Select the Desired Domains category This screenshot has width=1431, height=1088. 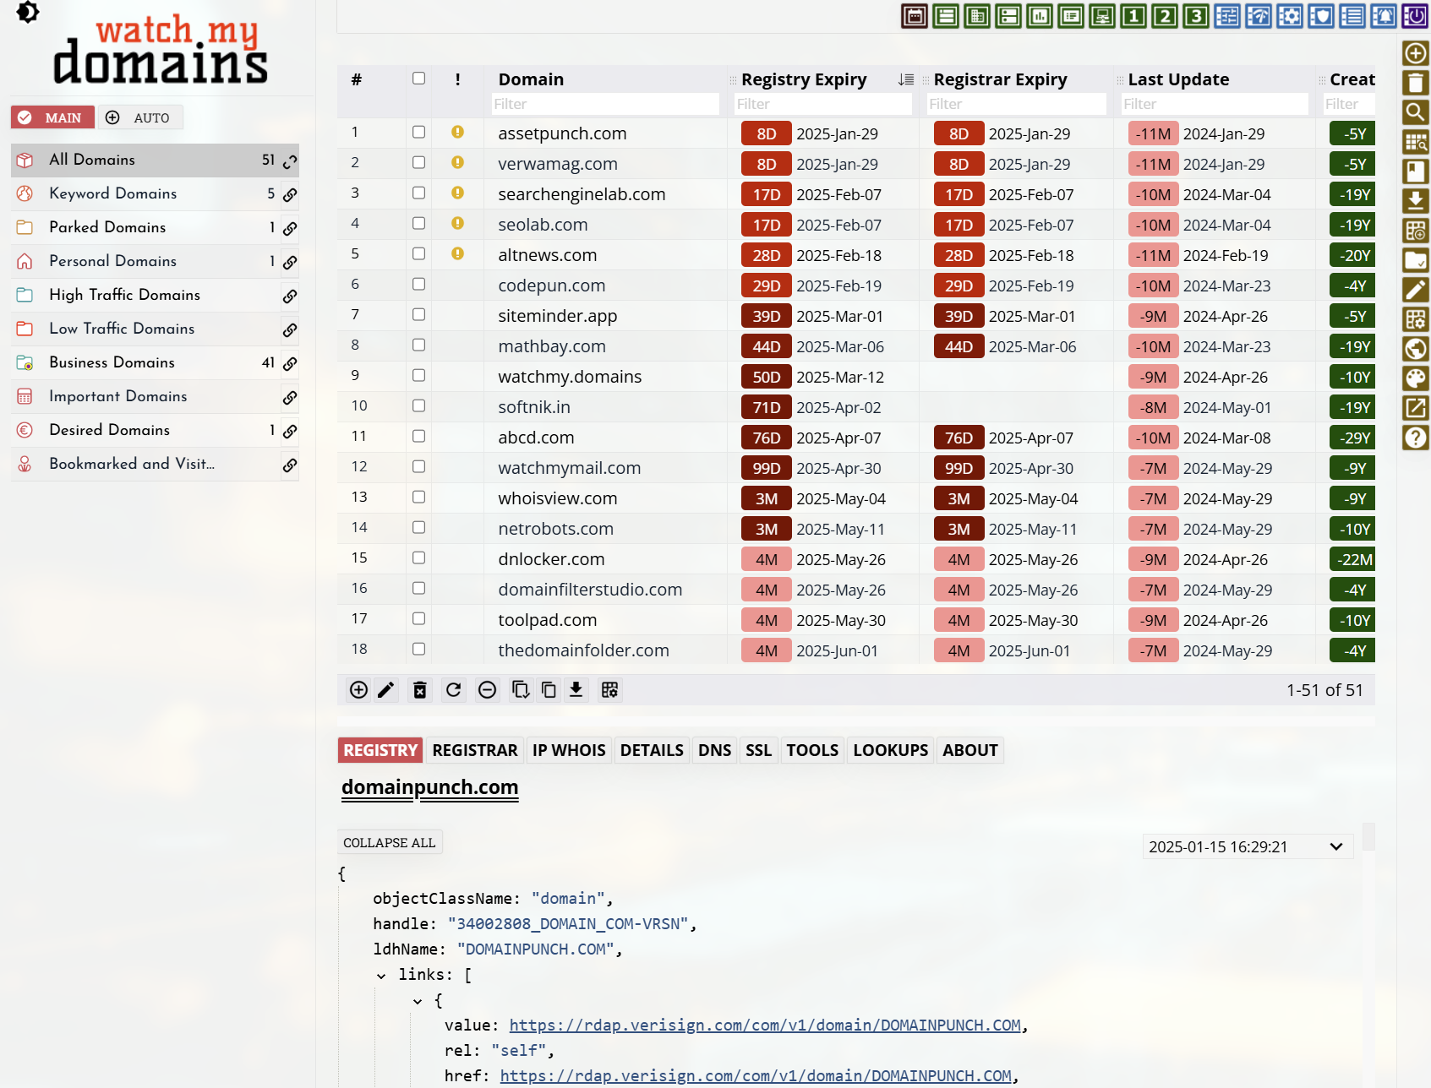(x=155, y=430)
